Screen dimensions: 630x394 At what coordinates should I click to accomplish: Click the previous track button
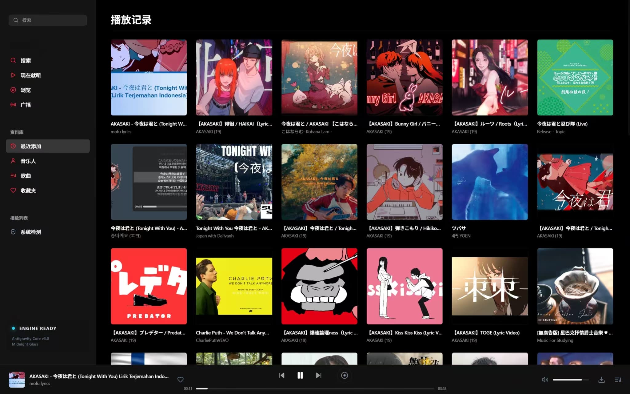pyautogui.click(x=282, y=375)
